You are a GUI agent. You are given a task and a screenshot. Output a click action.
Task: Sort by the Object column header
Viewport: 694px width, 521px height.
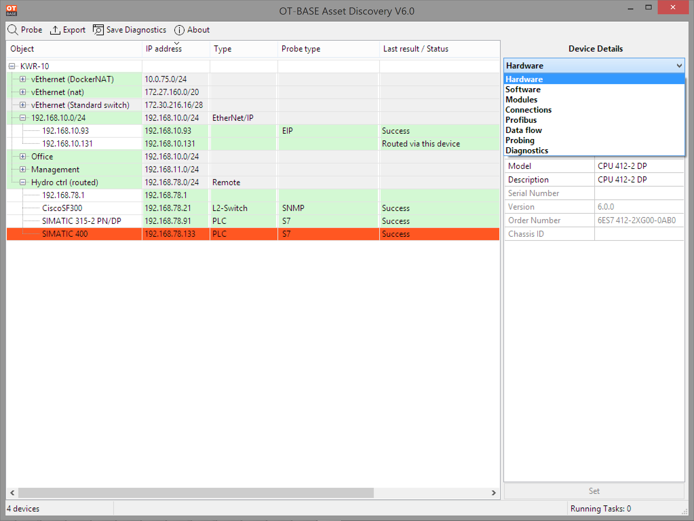tap(74, 49)
